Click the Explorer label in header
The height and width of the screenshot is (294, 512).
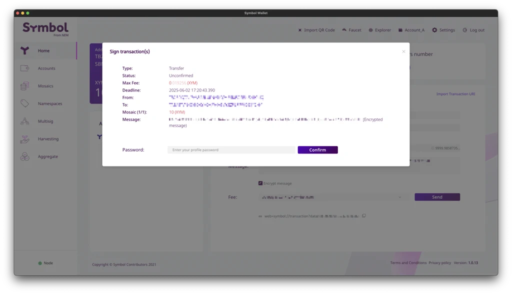[383, 30]
